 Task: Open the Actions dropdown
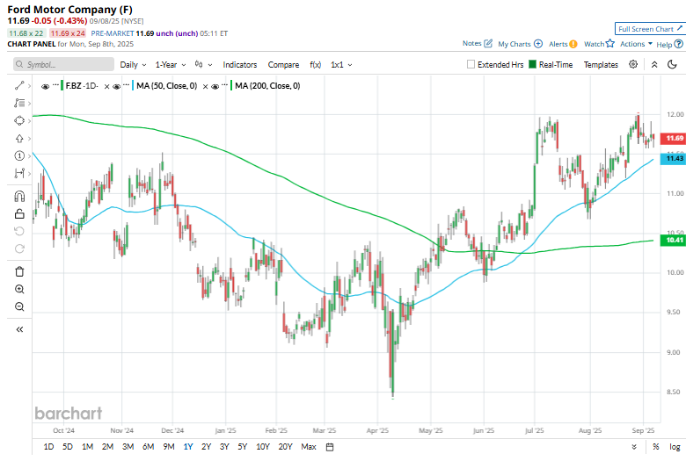pos(636,44)
